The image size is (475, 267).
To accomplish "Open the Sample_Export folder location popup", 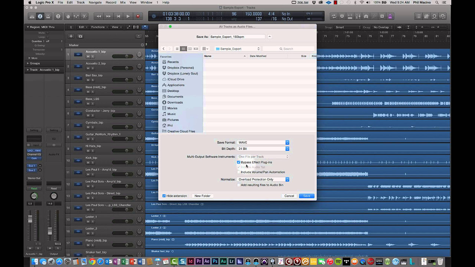I will [237, 49].
